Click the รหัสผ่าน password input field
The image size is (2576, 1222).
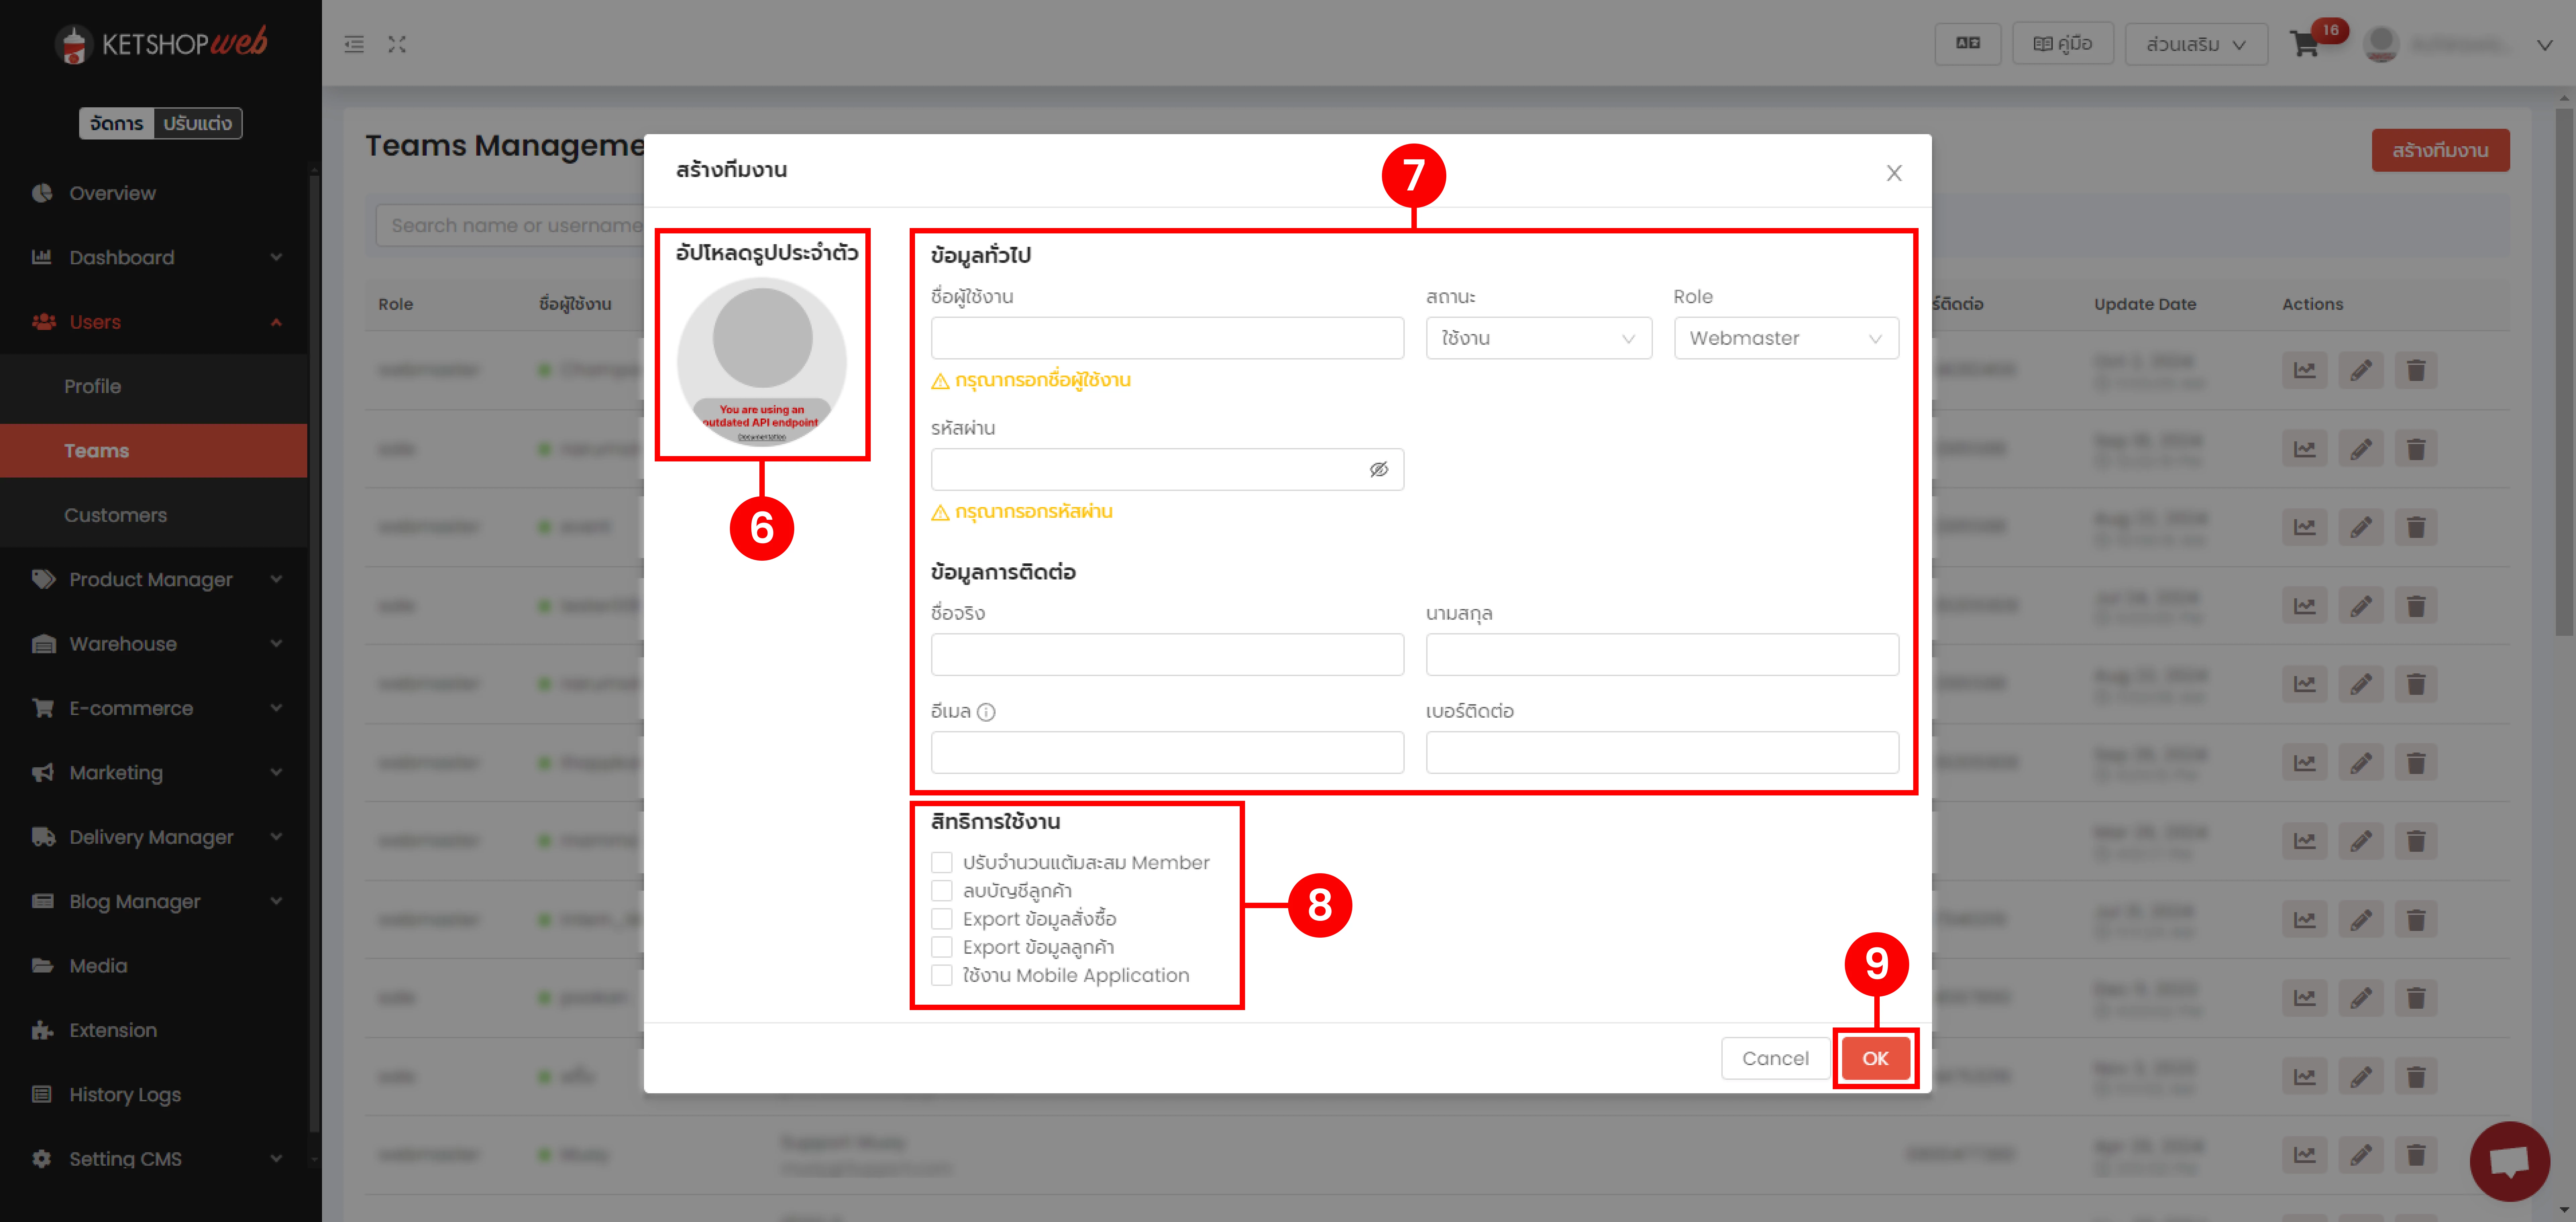[x=1167, y=470]
